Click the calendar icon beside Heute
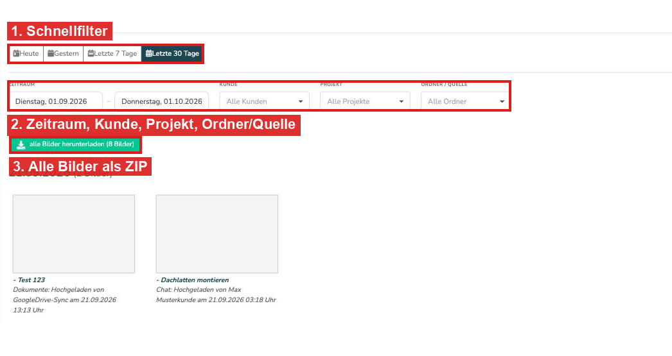672x356 pixels. pos(16,53)
